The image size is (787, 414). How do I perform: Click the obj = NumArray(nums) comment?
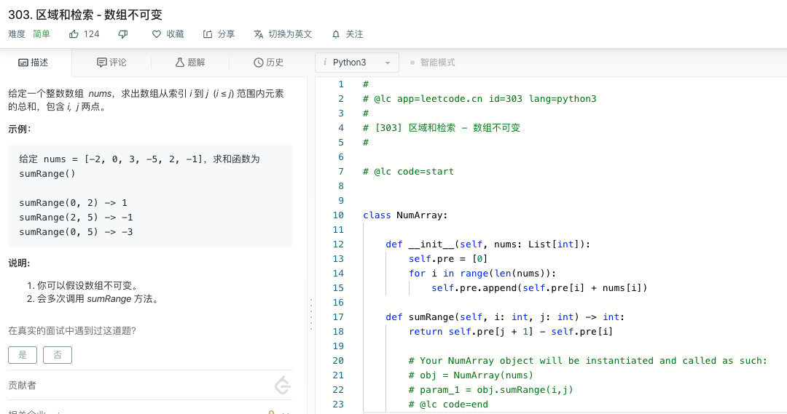coord(471,375)
